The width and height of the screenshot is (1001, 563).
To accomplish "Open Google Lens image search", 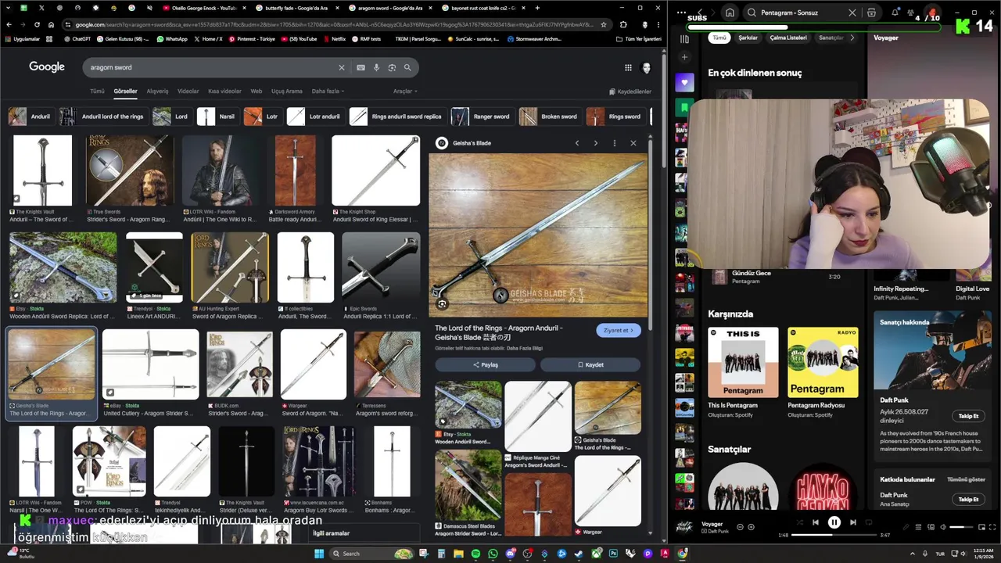I will click(392, 68).
